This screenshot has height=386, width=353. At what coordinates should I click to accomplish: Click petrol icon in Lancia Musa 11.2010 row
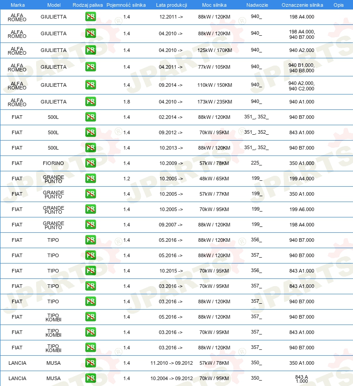pos(90,363)
